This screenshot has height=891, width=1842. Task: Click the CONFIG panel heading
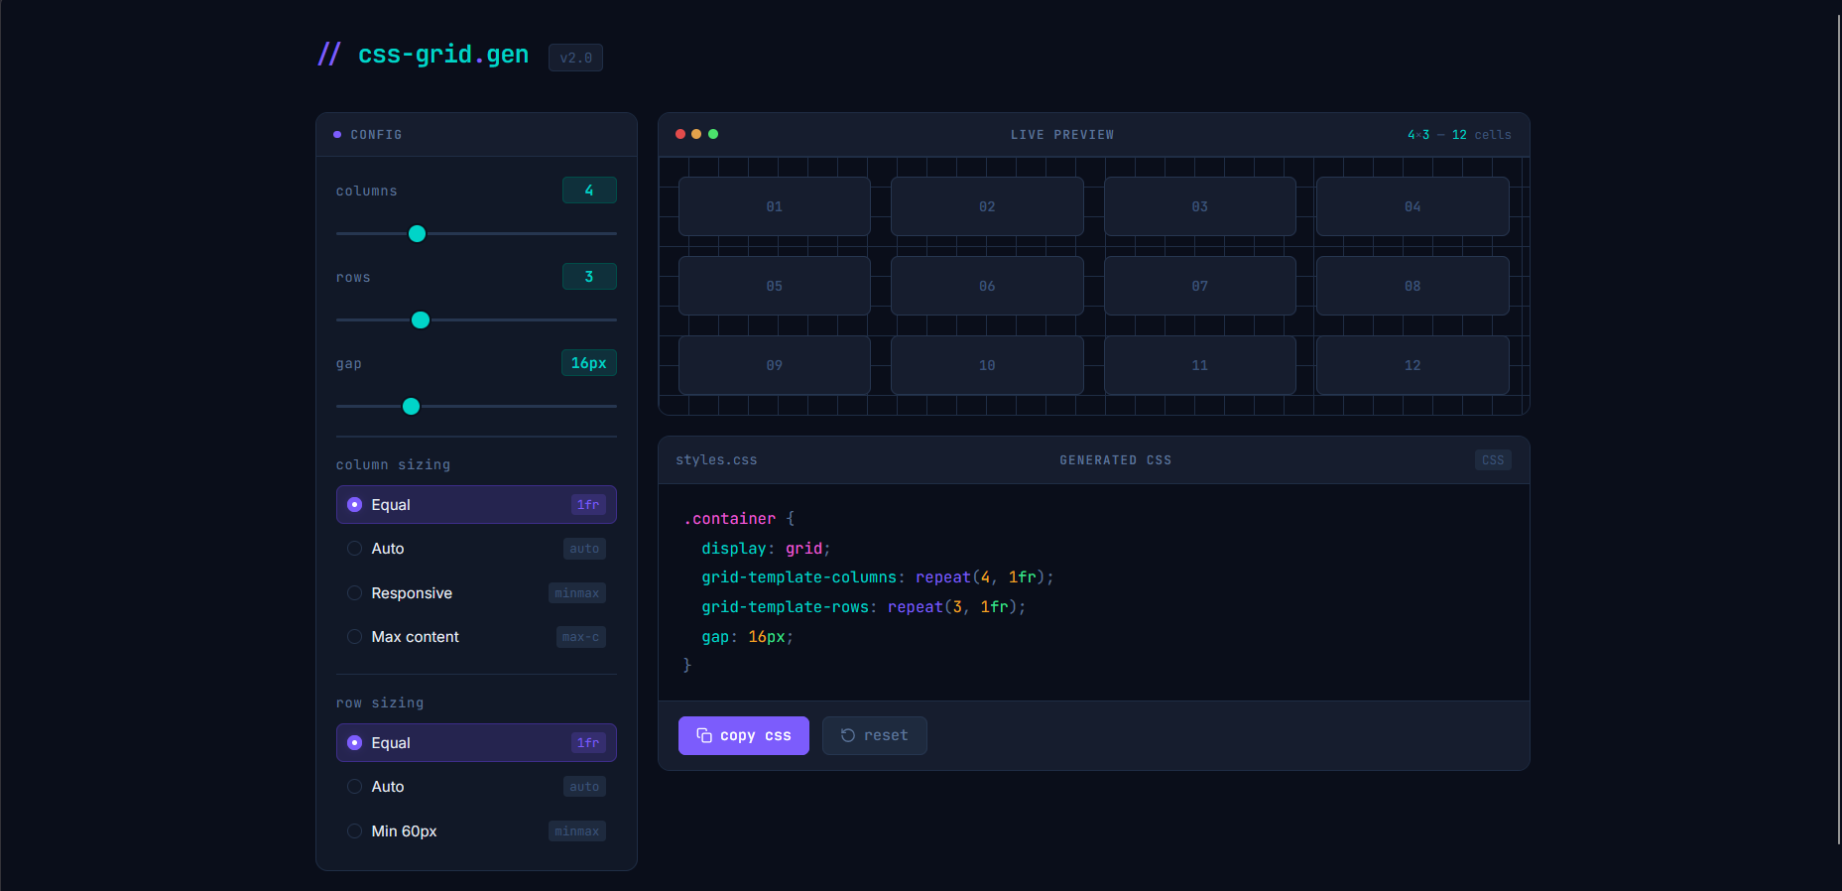[x=376, y=135]
